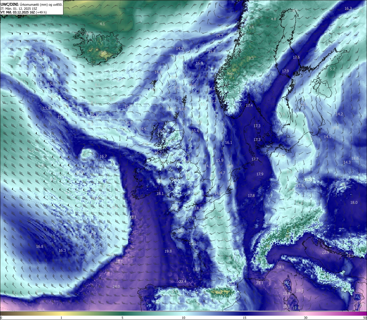
Task: Click the map value '12.9'
Action: [x=296, y=308]
